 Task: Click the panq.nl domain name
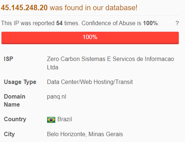tap(57, 97)
